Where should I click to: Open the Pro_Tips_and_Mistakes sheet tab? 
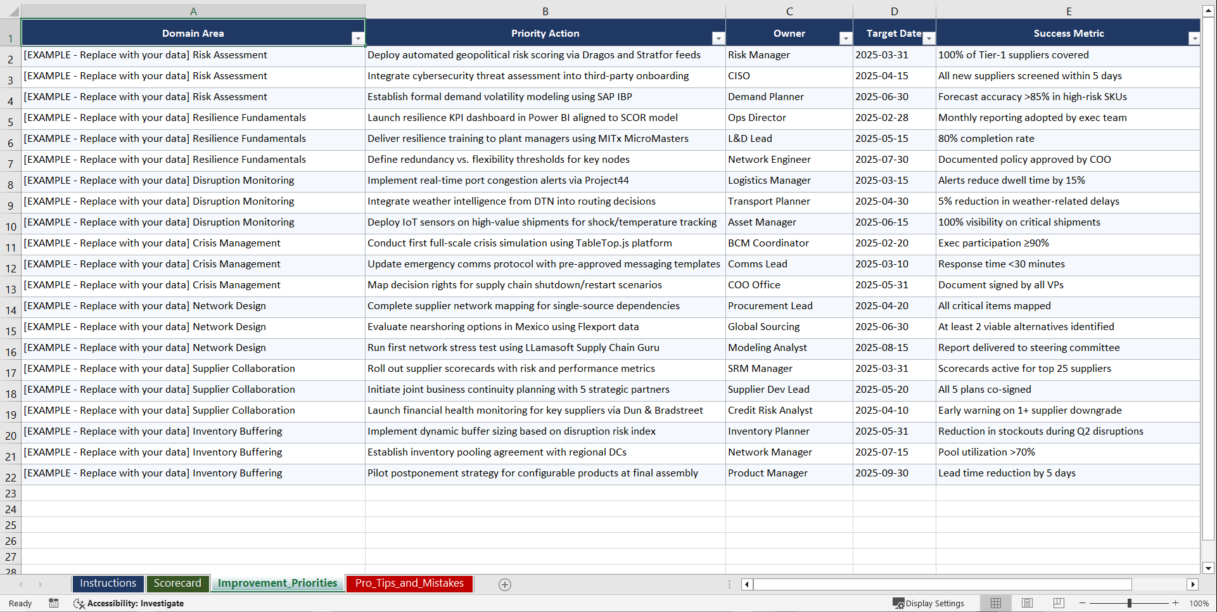[x=409, y=583]
